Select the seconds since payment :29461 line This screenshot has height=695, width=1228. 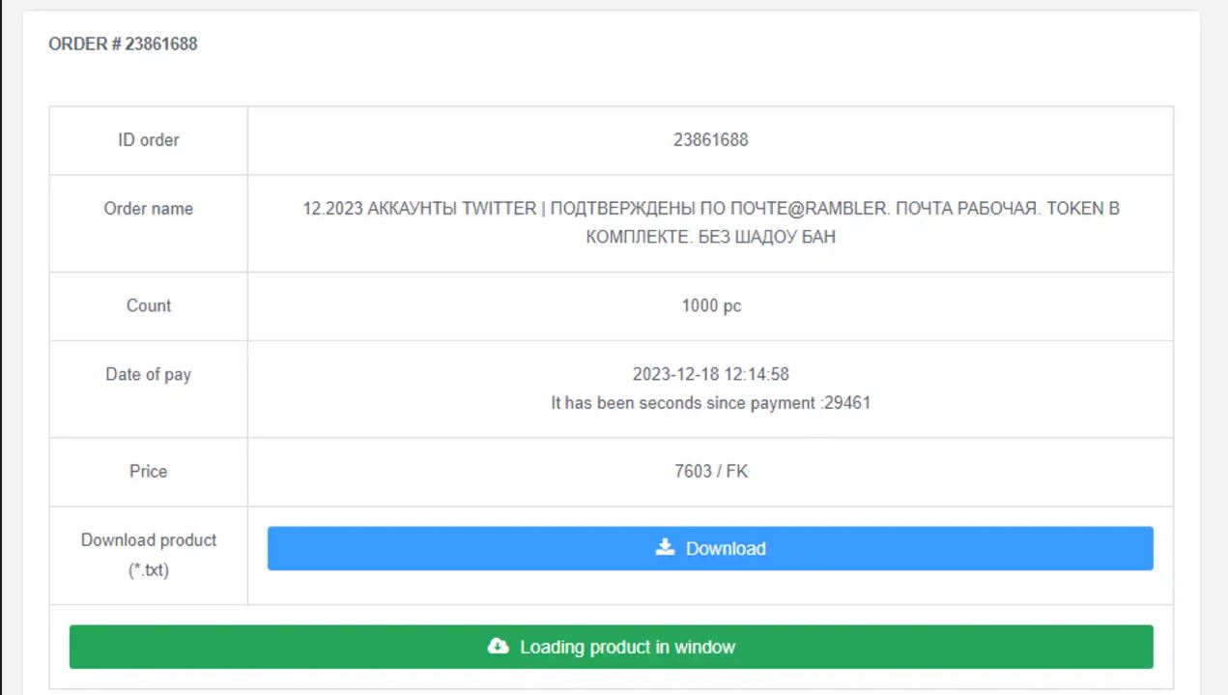tap(710, 403)
